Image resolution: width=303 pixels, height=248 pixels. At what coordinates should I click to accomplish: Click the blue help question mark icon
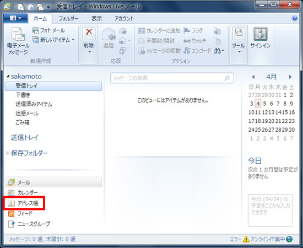pyautogui.click(x=295, y=18)
